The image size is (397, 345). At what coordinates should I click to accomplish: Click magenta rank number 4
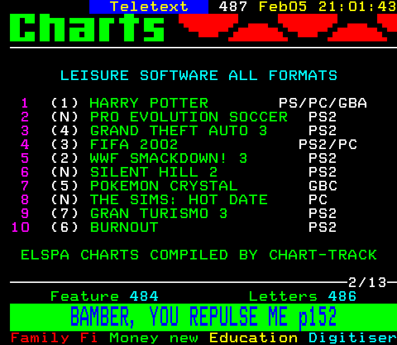pos(25,145)
